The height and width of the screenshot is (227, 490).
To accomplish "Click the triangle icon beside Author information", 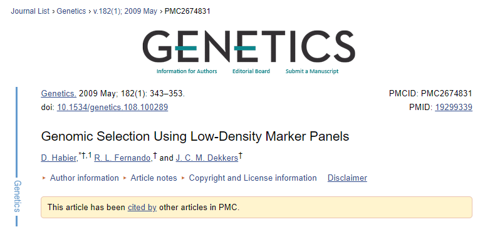I will [x=44, y=178].
